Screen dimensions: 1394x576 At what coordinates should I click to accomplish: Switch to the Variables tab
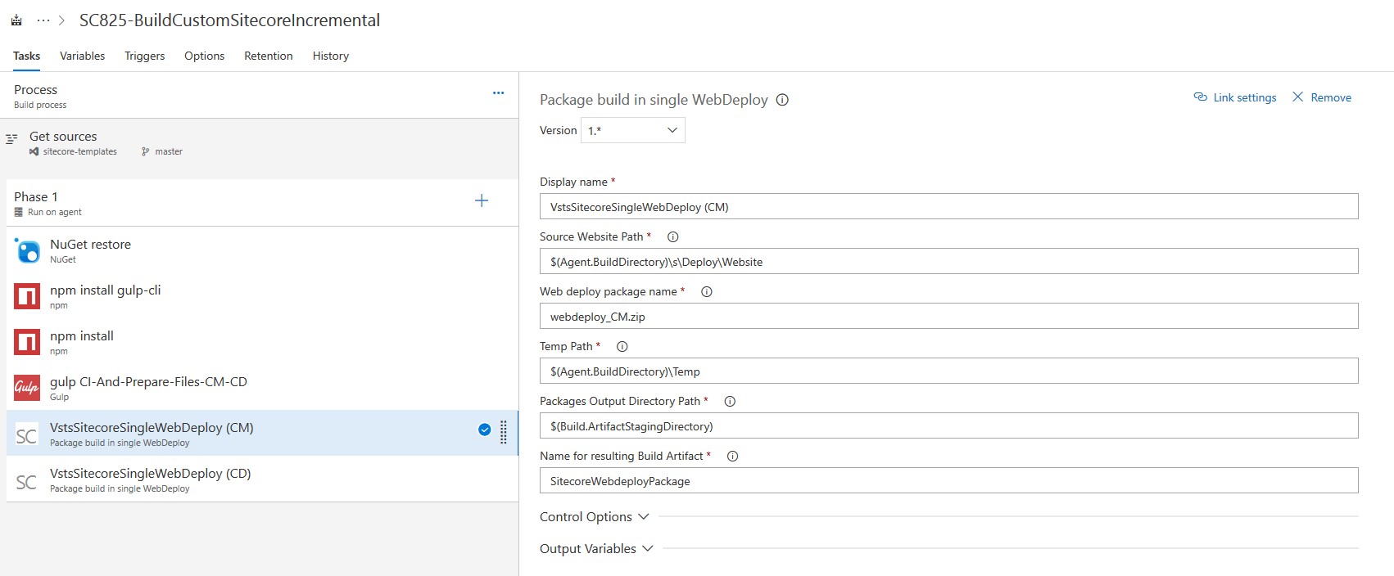coord(82,56)
